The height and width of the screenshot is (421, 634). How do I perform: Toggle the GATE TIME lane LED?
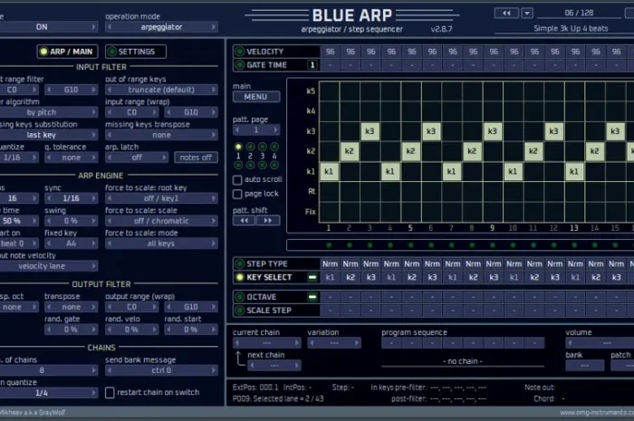click(239, 64)
